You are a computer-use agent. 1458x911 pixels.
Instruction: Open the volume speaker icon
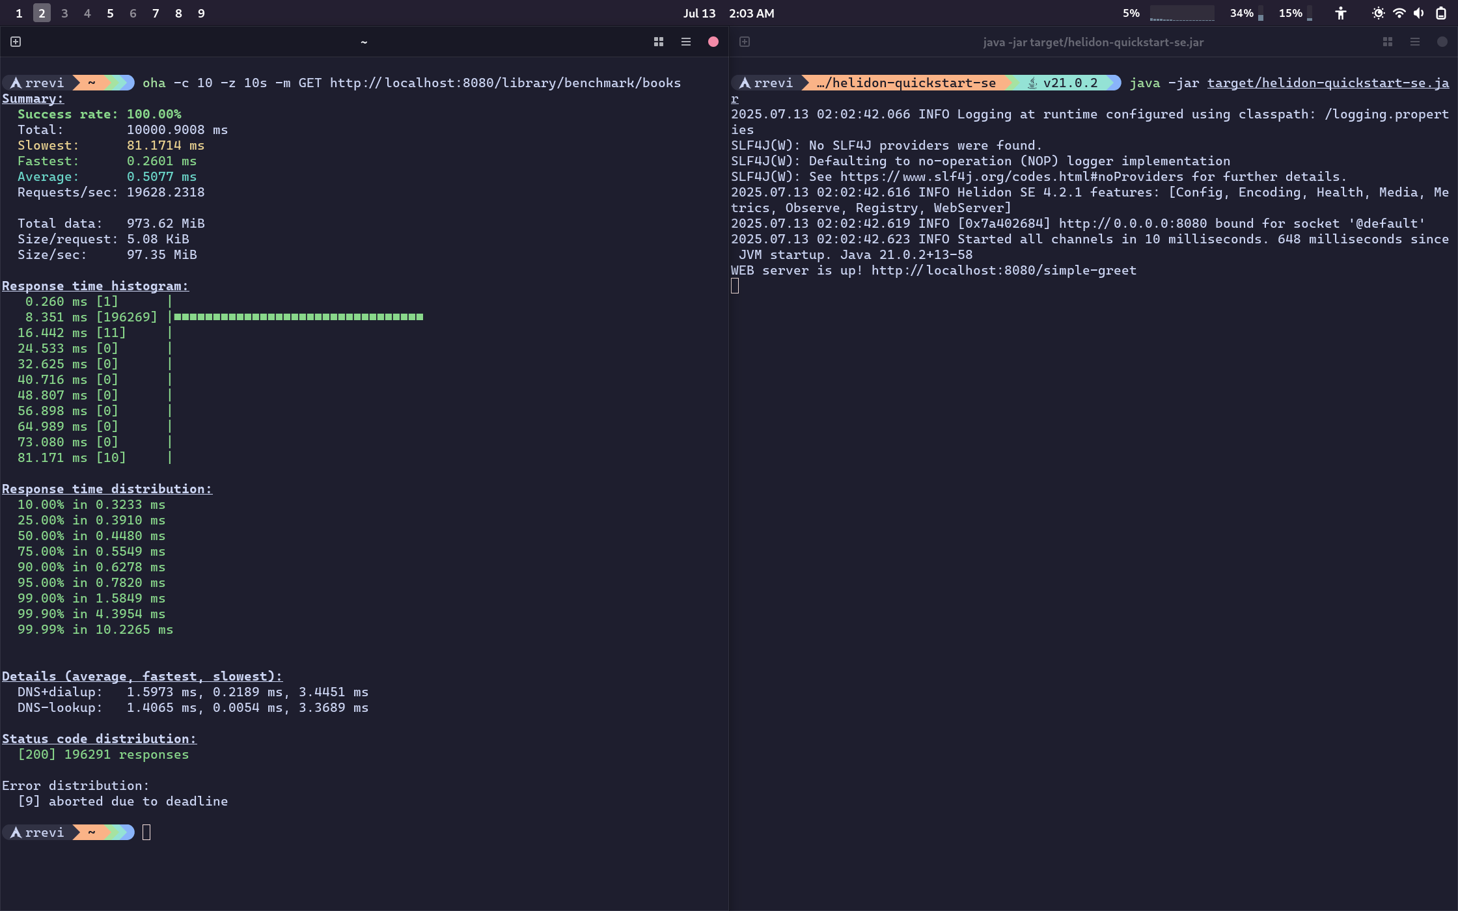[1419, 13]
